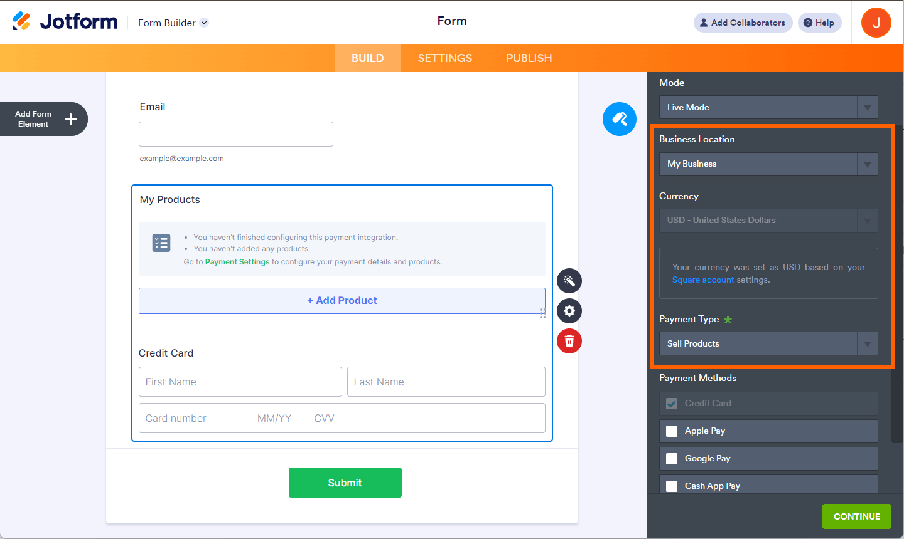
Task: Open the Form Builder dropdown
Action: (x=173, y=23)
